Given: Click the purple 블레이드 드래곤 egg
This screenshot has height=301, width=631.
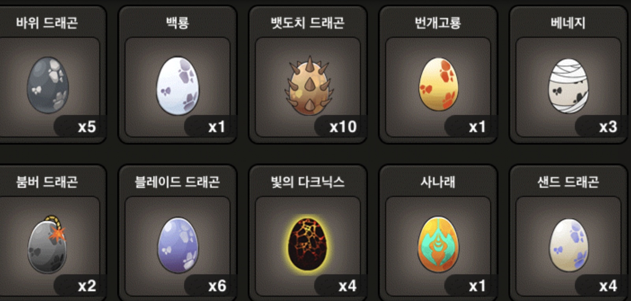Looking at the screenshot, I should click(x=178, y=245).
